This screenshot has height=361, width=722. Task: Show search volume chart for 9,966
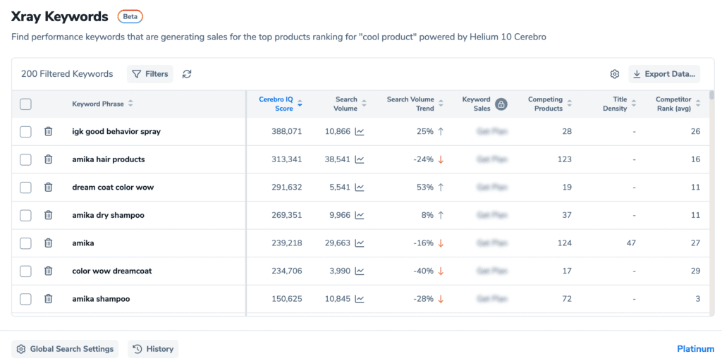click(360, 215)
